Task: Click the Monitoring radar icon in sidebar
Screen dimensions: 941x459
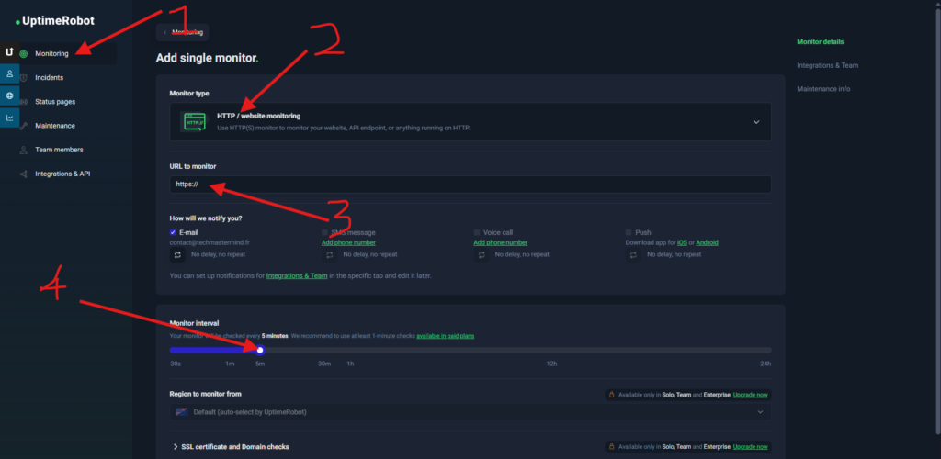Action: 23,54
